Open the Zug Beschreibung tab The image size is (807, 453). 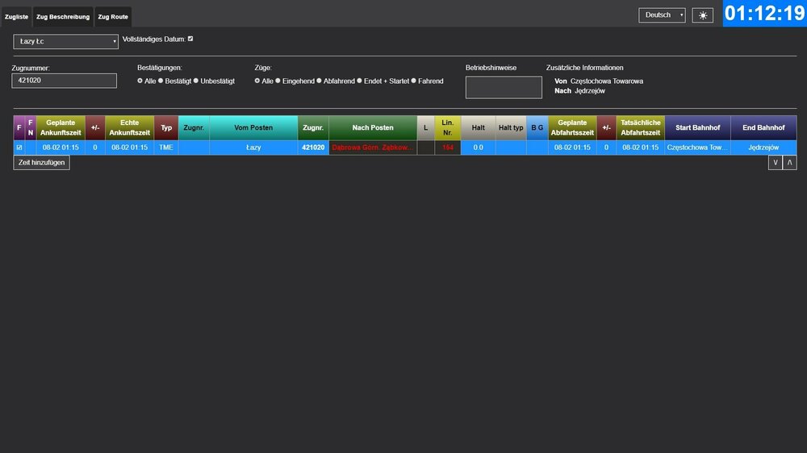pos(63,16)
